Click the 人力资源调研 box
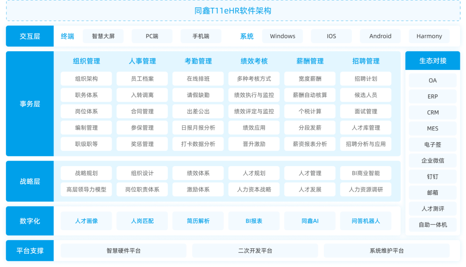This screenshot has width=466, height=267. (x=366, y=189)
